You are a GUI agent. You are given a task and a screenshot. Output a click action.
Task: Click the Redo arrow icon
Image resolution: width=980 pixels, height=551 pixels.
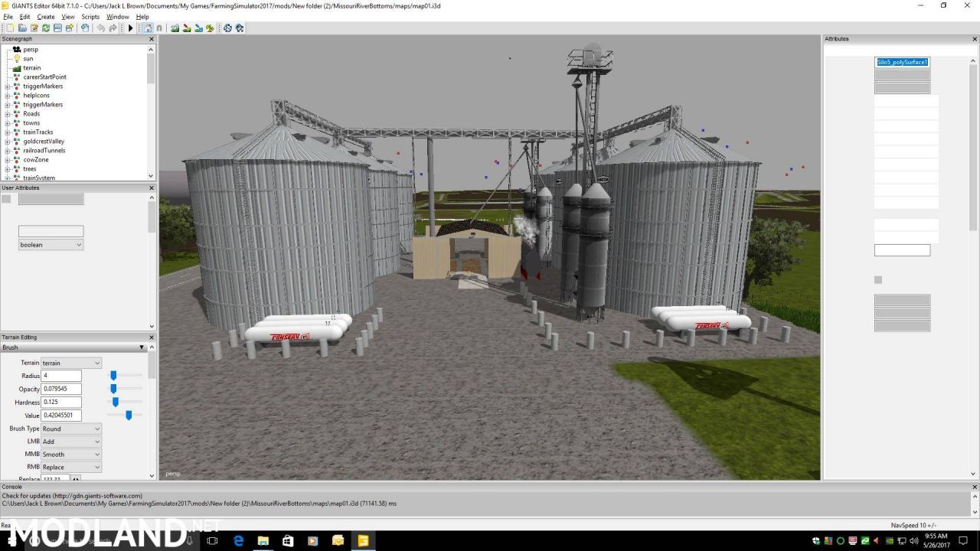(113, 28)
